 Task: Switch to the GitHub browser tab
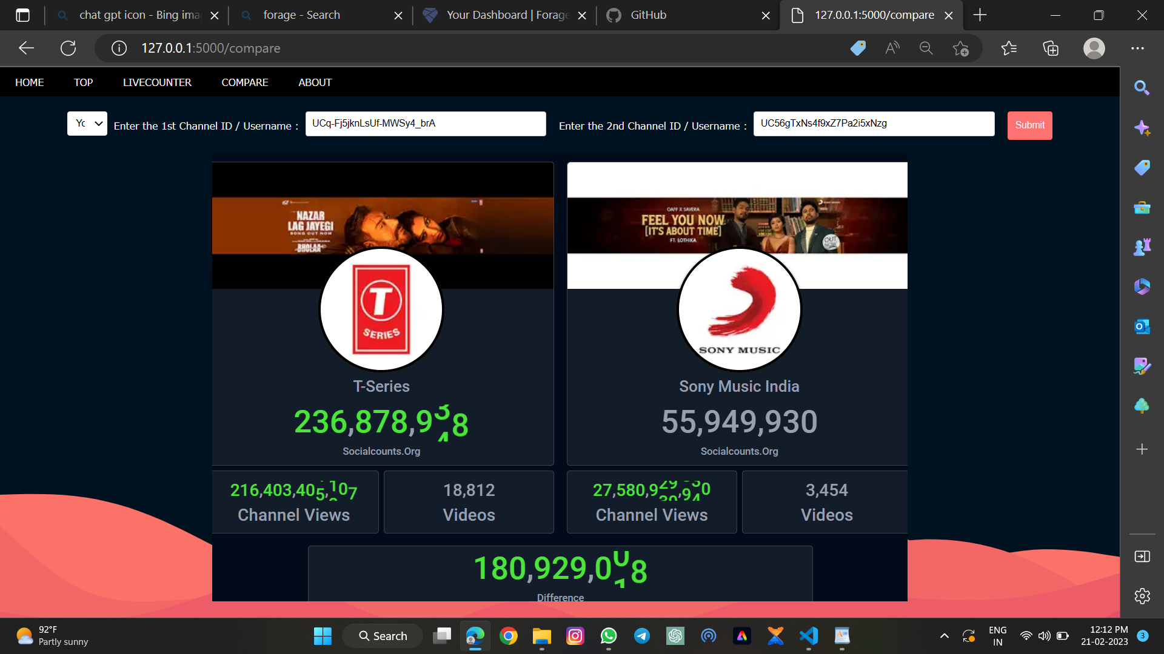(x=688, y=15)
